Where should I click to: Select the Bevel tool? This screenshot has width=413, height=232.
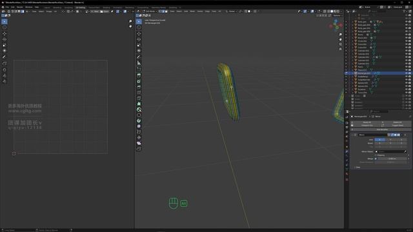coord(139,87)
